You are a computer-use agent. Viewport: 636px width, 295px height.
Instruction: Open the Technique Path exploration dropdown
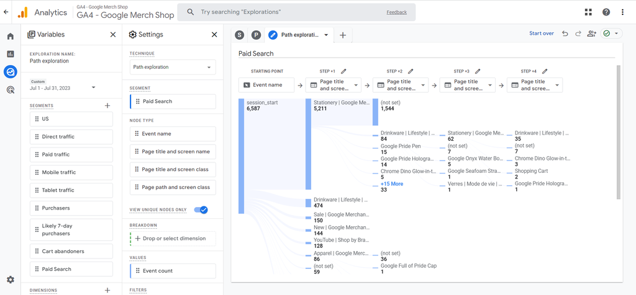(x=173, y=67)
